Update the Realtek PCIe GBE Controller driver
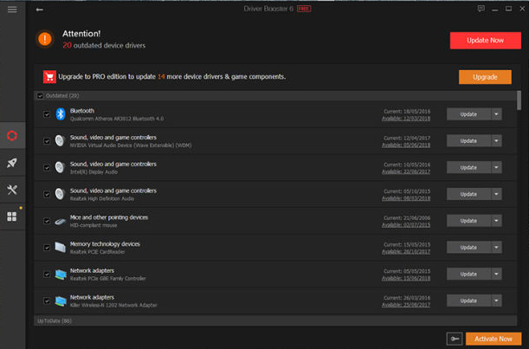This screenshot has height=349, width=529. [x=468, y=274]
